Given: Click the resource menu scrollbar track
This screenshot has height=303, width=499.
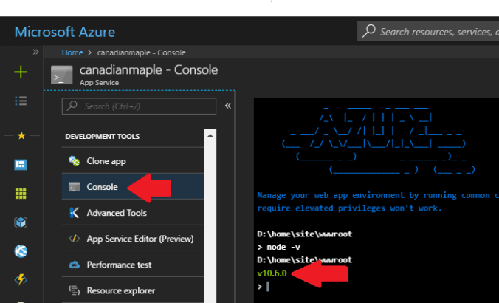Looking at the screenshot, I should pyautogui.click(x=210, y=219).
